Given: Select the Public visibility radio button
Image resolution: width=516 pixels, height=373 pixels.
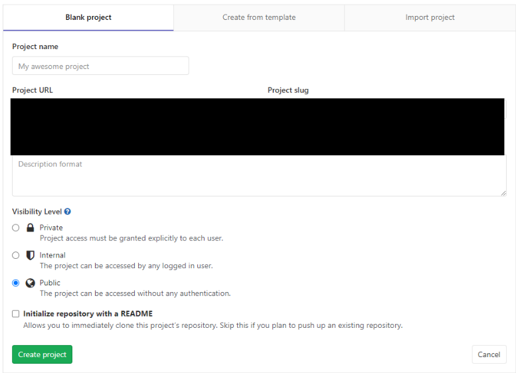Looking at the screenshot, I should pyautogui.click(x=15, y=283).
